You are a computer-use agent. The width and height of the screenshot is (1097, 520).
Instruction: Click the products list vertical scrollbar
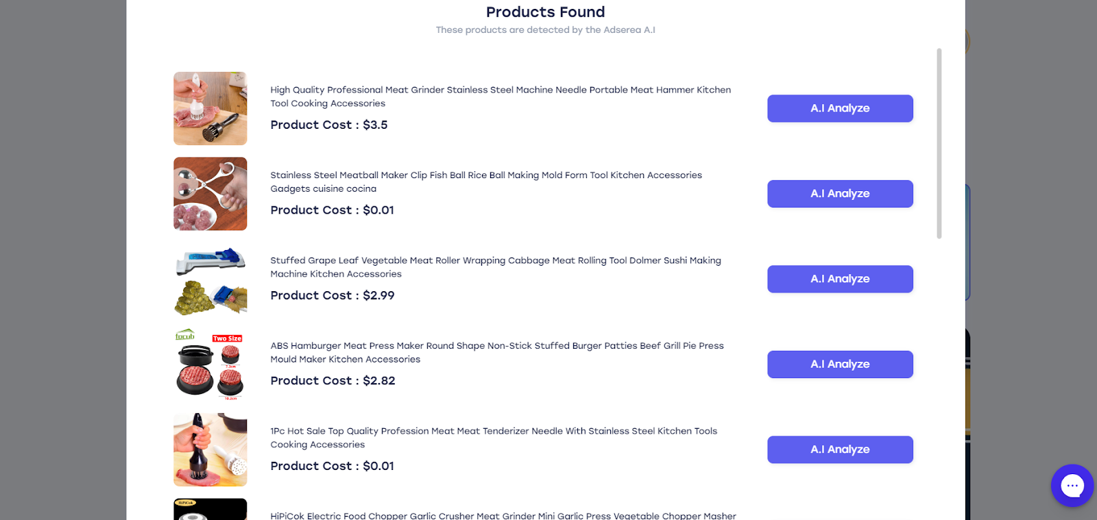click(939, 144)
